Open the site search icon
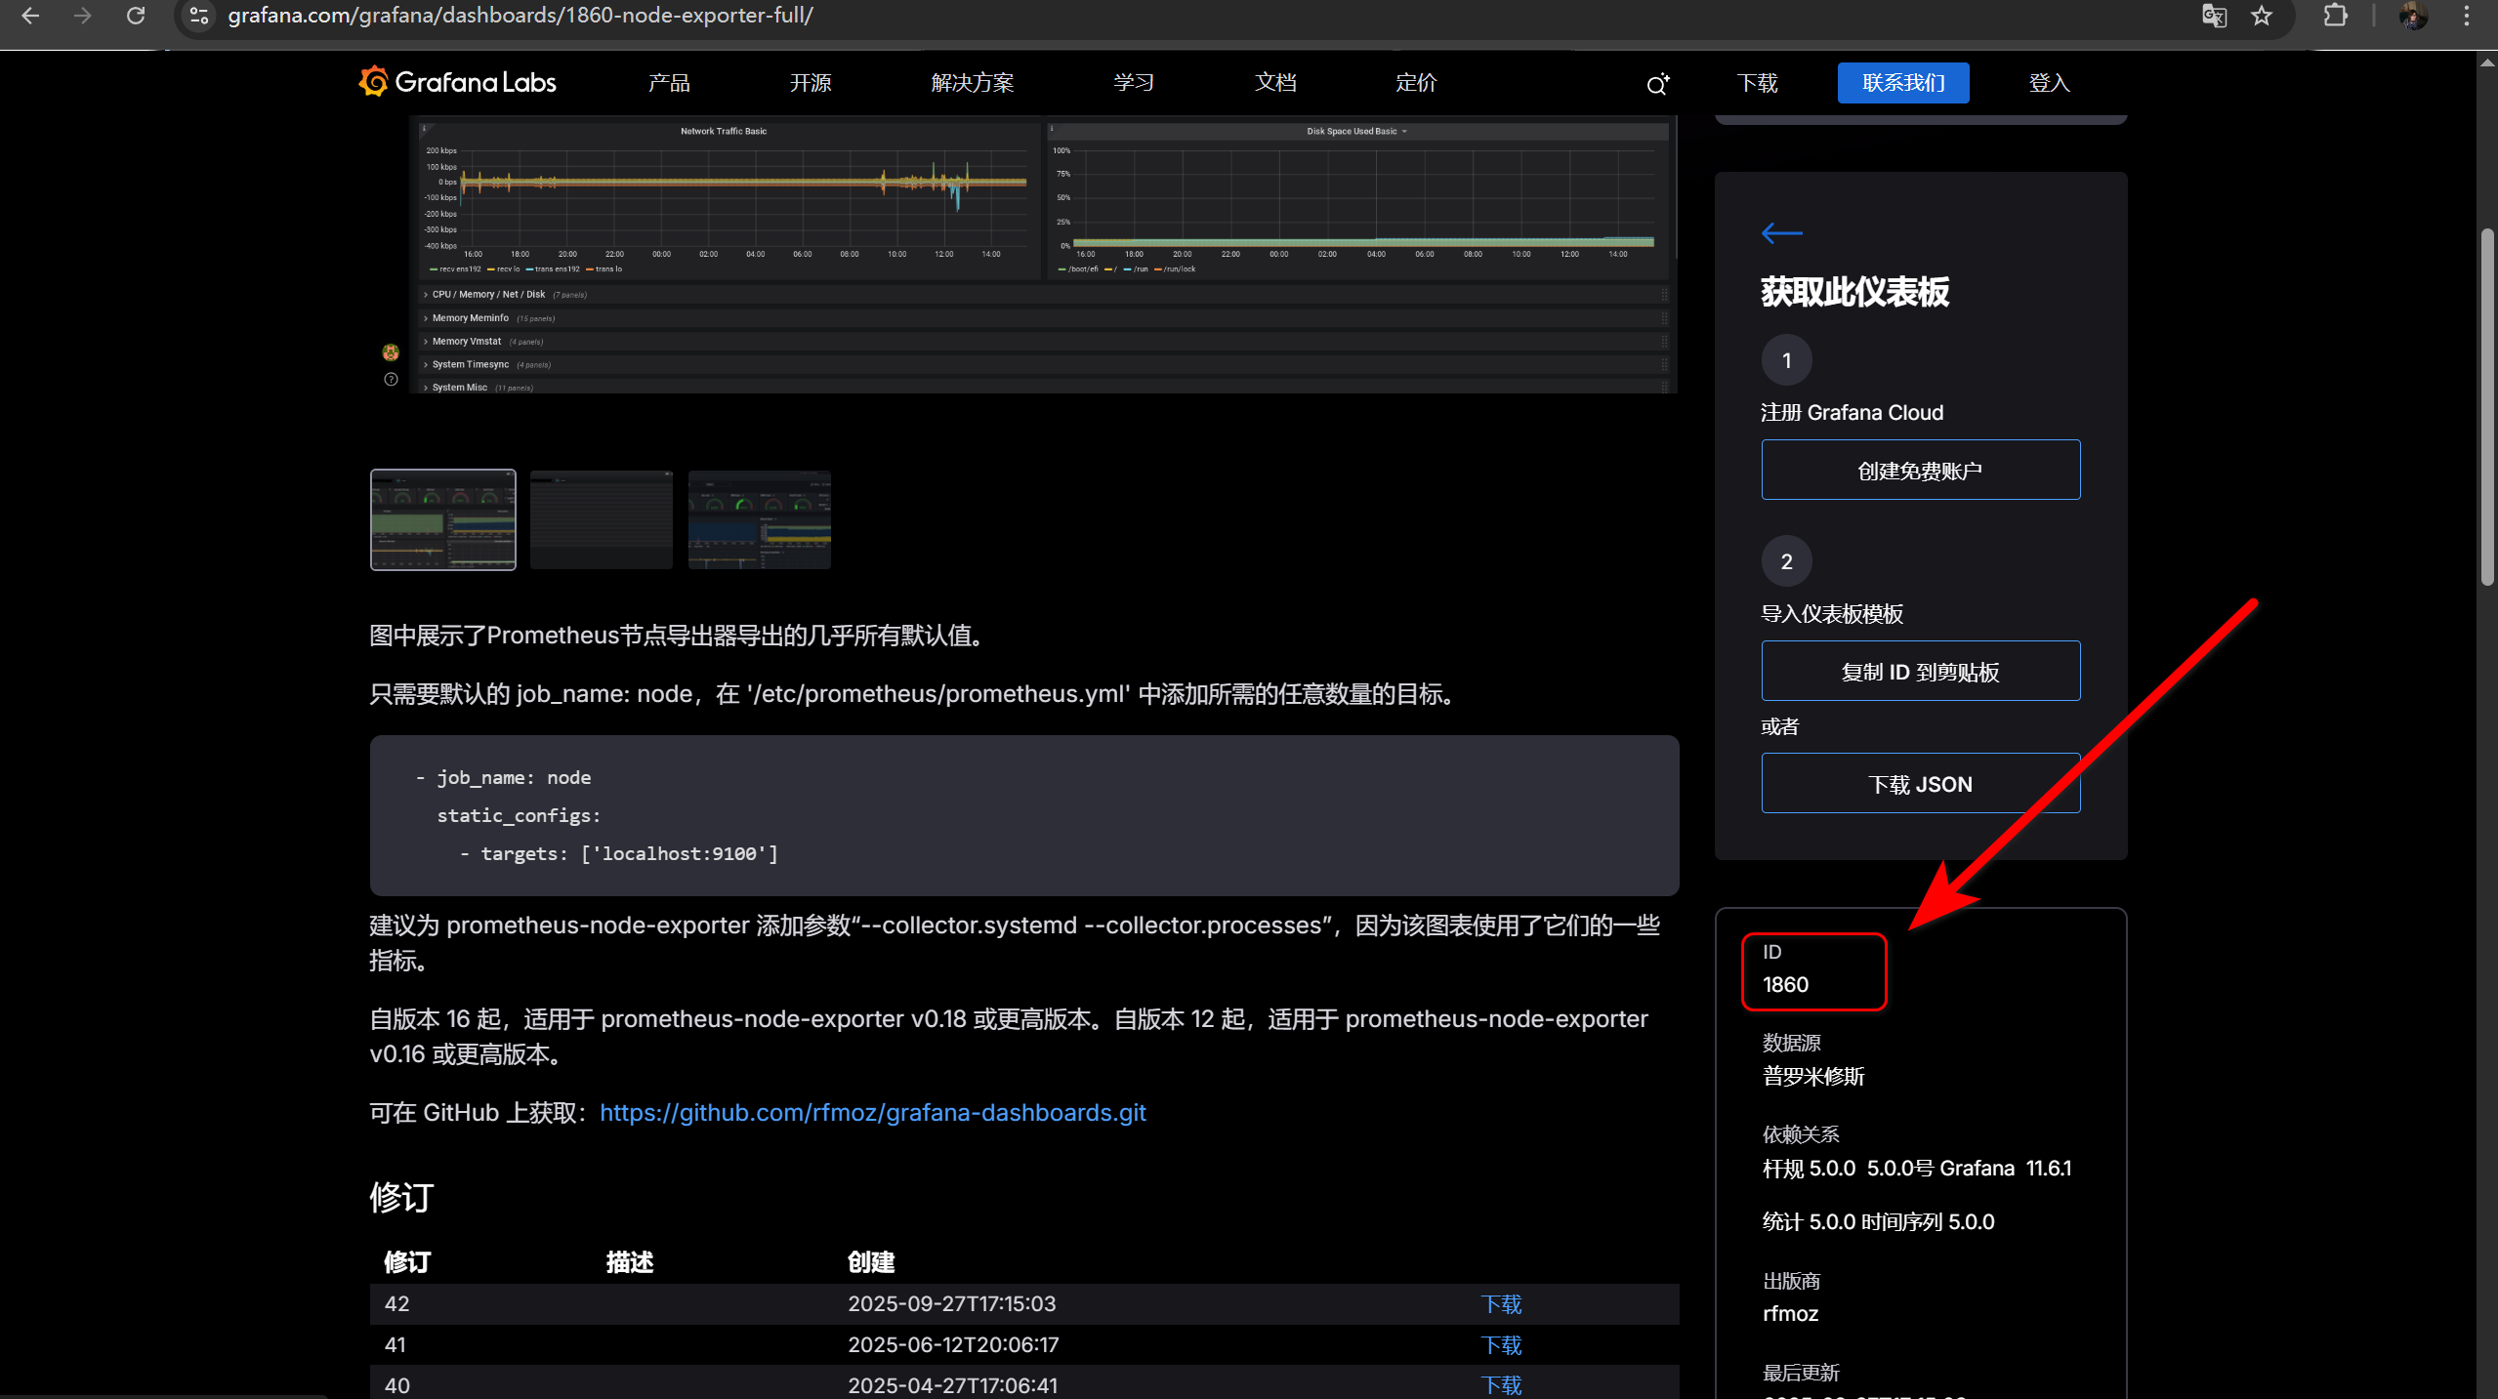The width and height of the screenshot is (2498, 1399). click(1657, 84)
